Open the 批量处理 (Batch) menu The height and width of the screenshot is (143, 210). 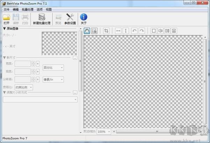pyautogui.click(x=28, y=9)
